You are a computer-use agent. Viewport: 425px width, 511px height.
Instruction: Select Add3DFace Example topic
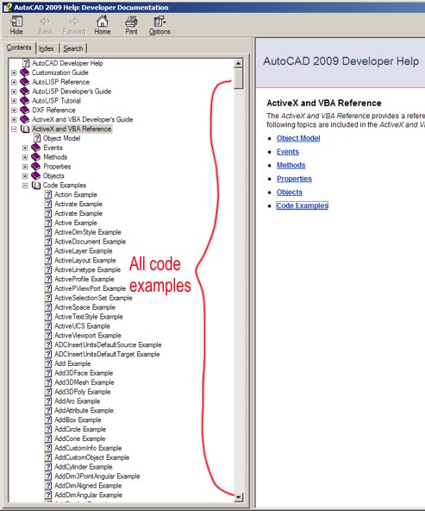point(84,373)
